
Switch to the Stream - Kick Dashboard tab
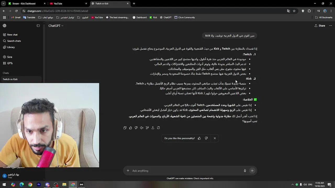coord(27,4)
